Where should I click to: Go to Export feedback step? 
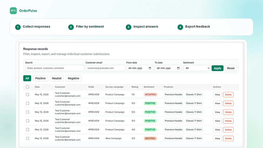coord(194,27)
